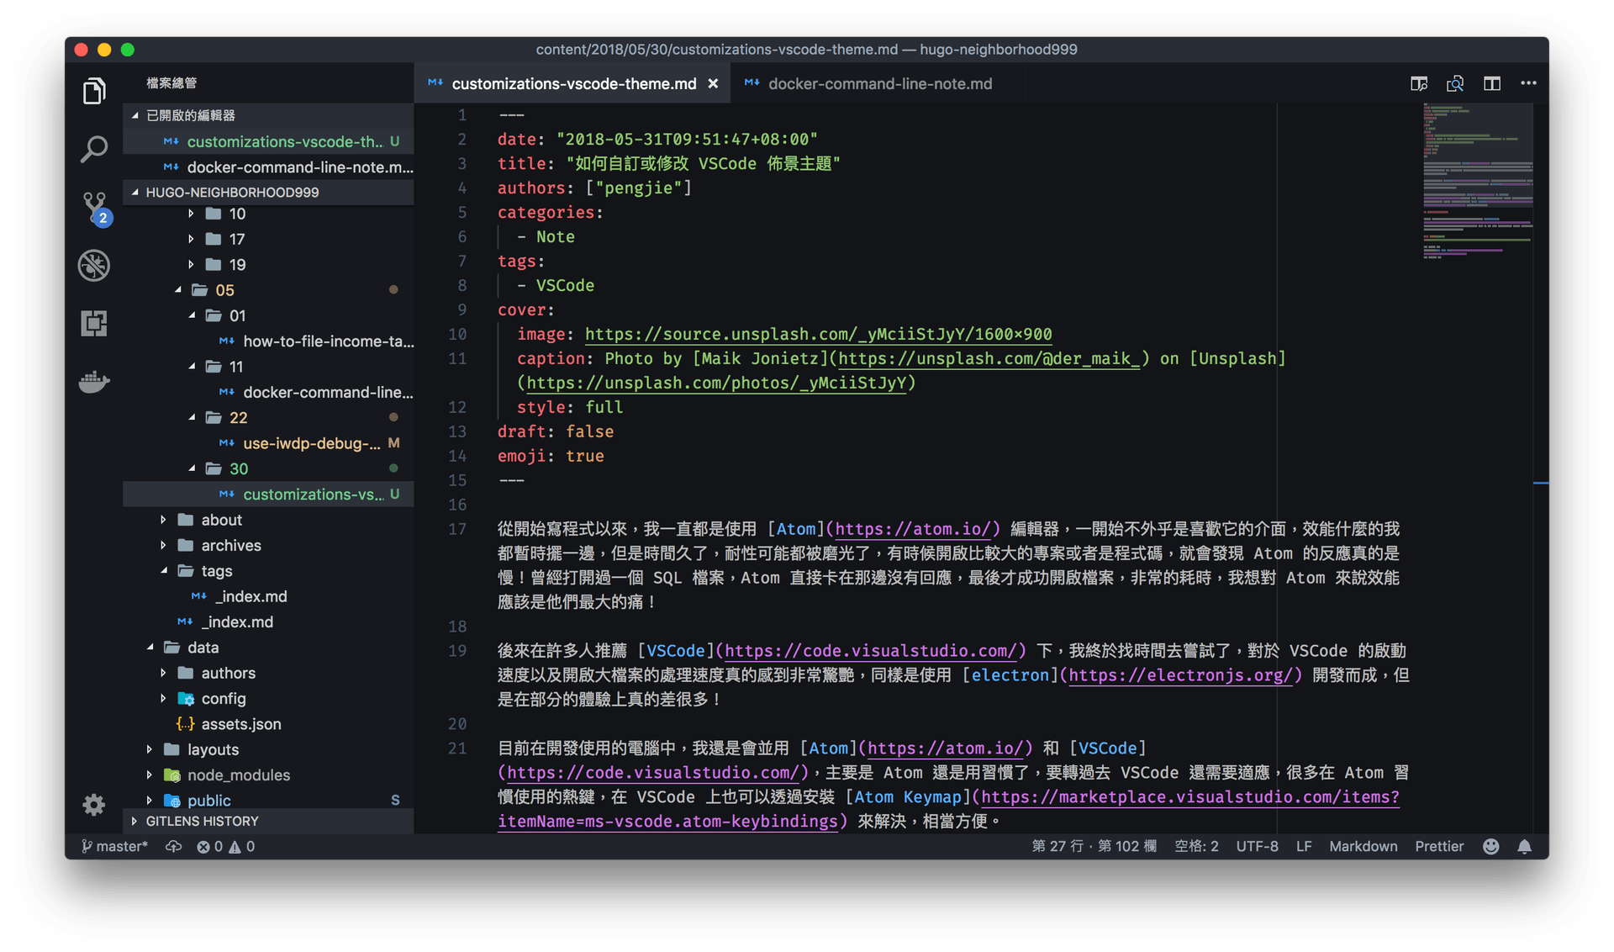The image size is (1614, 952).
Task: Expand the node_modules folder
Action: coord(268,775)
